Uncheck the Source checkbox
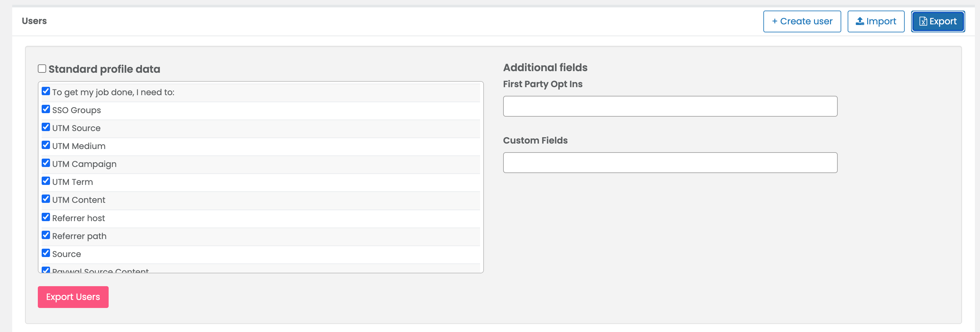Viewport: 980px width, 332px height. (x=46, y=253)
